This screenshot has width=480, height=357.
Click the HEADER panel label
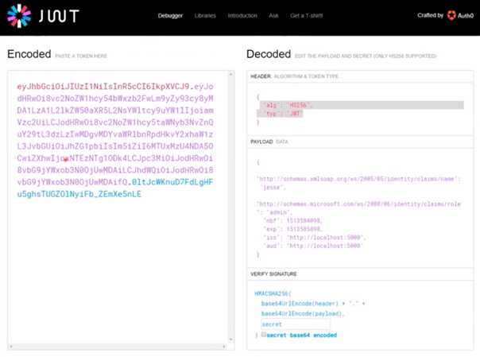click(x=261, y=76)
